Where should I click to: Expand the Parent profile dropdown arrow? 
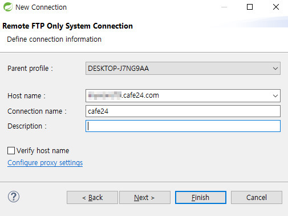pos(275,69)
